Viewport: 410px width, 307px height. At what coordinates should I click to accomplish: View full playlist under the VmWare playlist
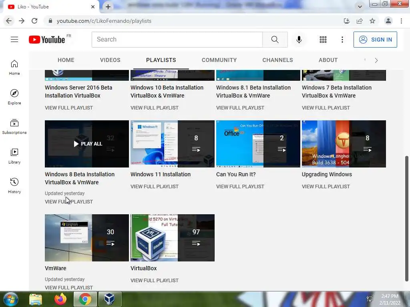click(x=69, y=288)
